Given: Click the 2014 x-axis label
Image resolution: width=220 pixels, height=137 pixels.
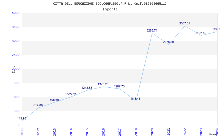Looking at the screenshot, I should 71,132.
